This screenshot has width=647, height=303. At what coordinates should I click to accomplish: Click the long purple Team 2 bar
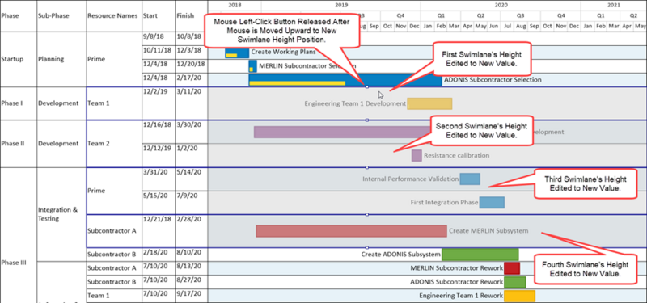click(x=342, y=132)
